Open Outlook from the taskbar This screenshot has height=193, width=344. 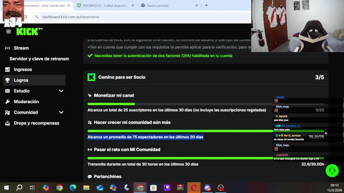(x=100, y=188)
